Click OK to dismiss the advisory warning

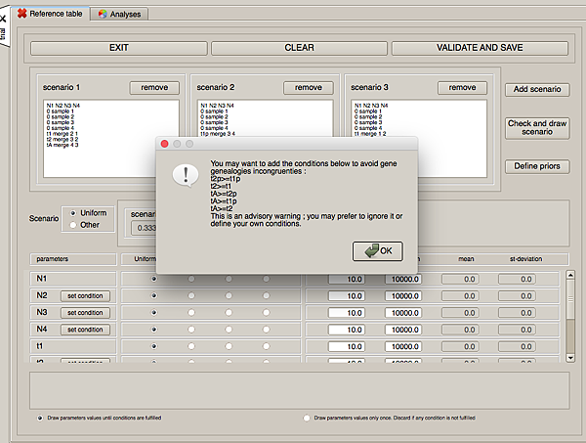[377, 250]
